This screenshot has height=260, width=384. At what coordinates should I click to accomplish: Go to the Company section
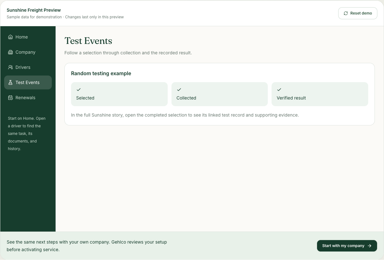click(x=28, y=52)
